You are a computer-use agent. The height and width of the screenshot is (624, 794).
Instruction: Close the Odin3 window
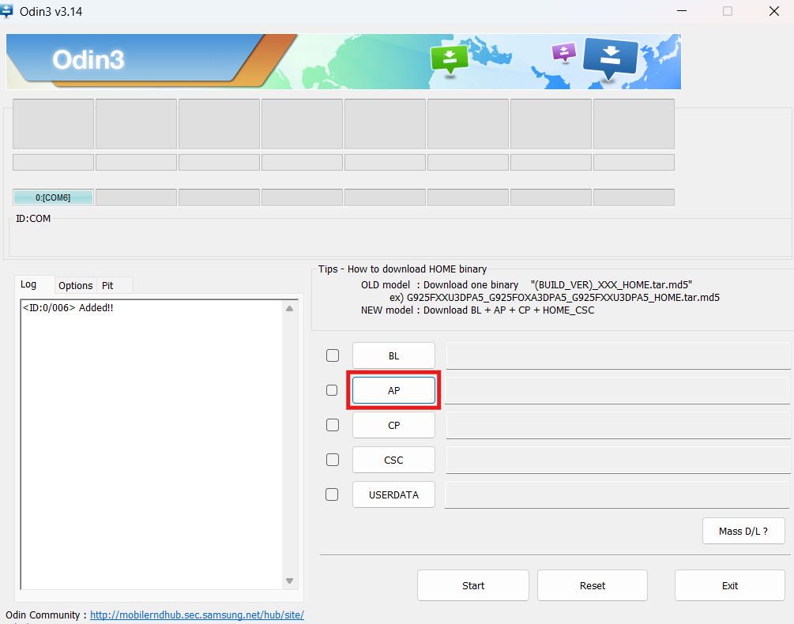(774, 11)
